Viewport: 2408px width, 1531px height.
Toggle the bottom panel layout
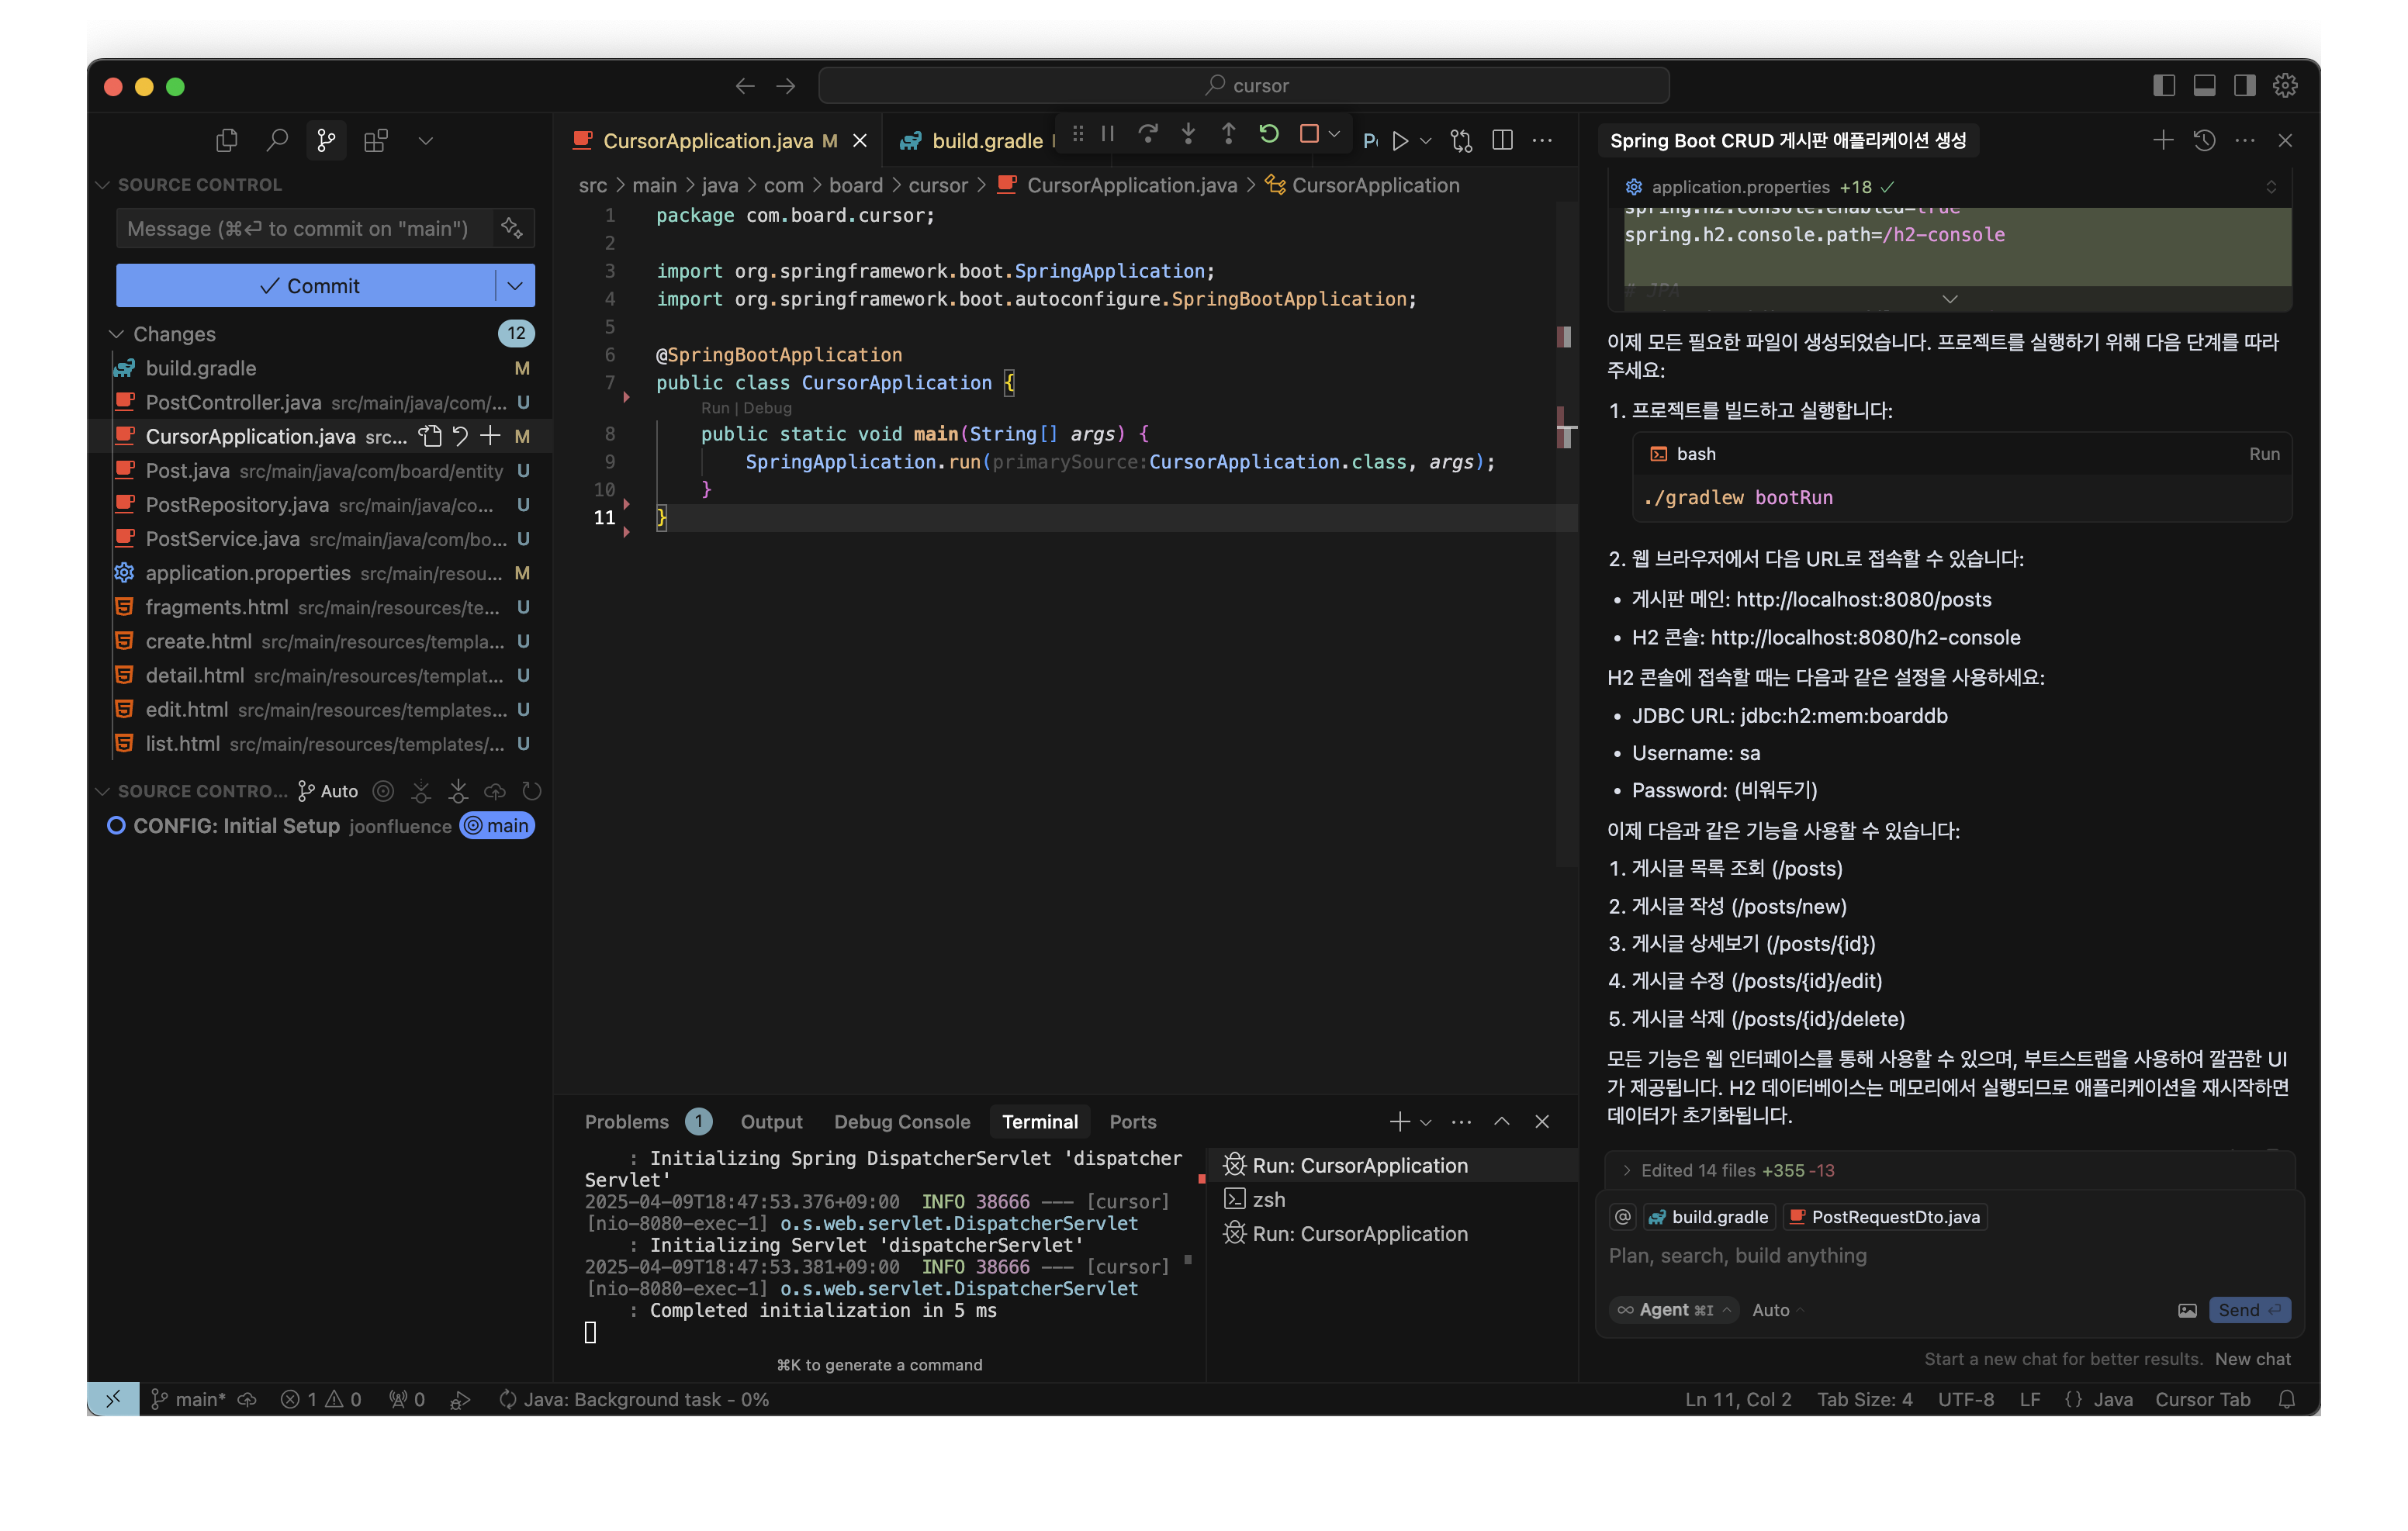2204,86
